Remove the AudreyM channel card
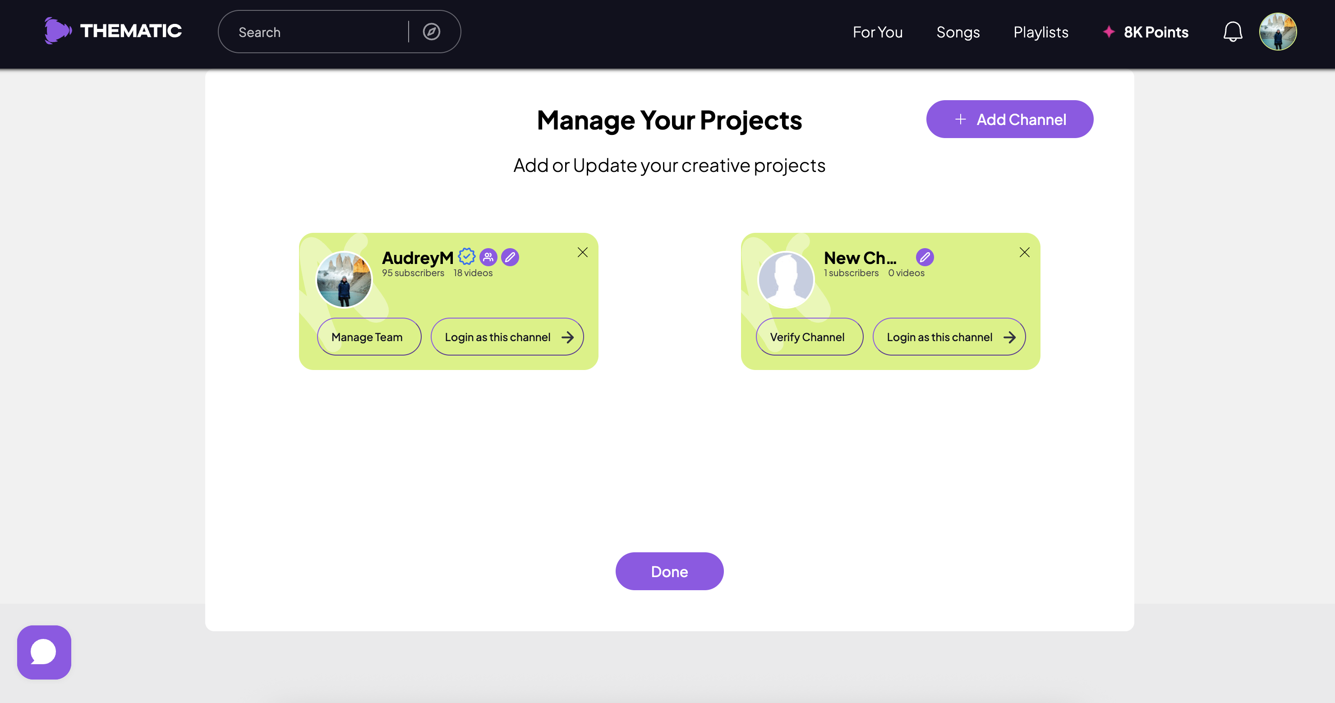The image size is (1335, 703). [583, 253]
